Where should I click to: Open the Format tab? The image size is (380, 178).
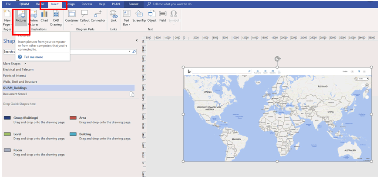click(x=134, y=4)
